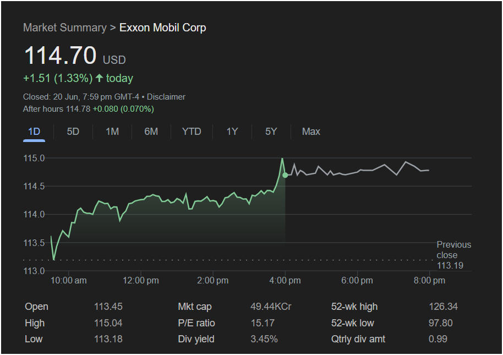Image resolution: width=503 pixels, height=355 pixels.
Task: Open the Market Summary breadcrumb link
Action: [x=65, y=28]
